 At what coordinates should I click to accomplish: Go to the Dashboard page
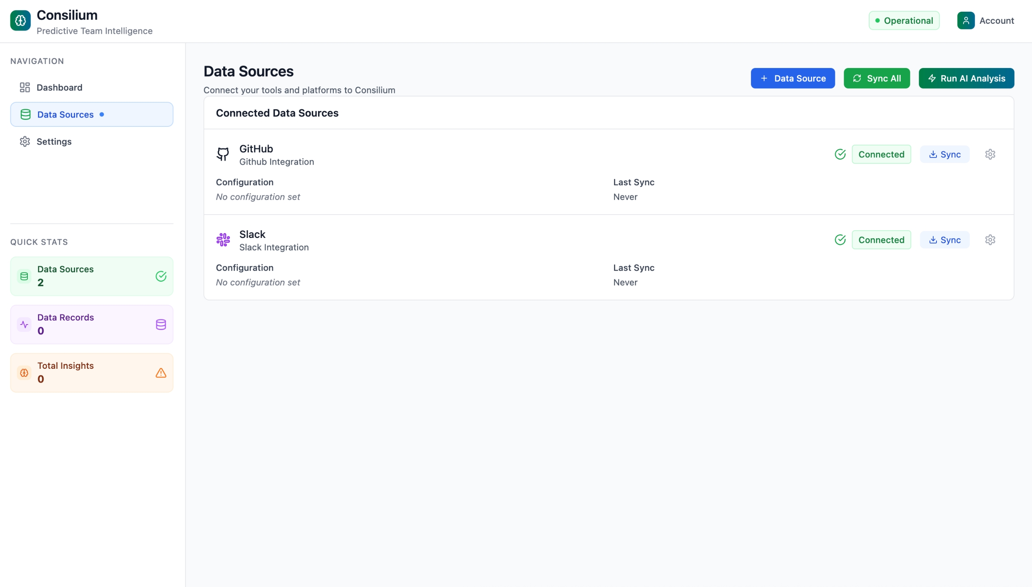[59, 87]
